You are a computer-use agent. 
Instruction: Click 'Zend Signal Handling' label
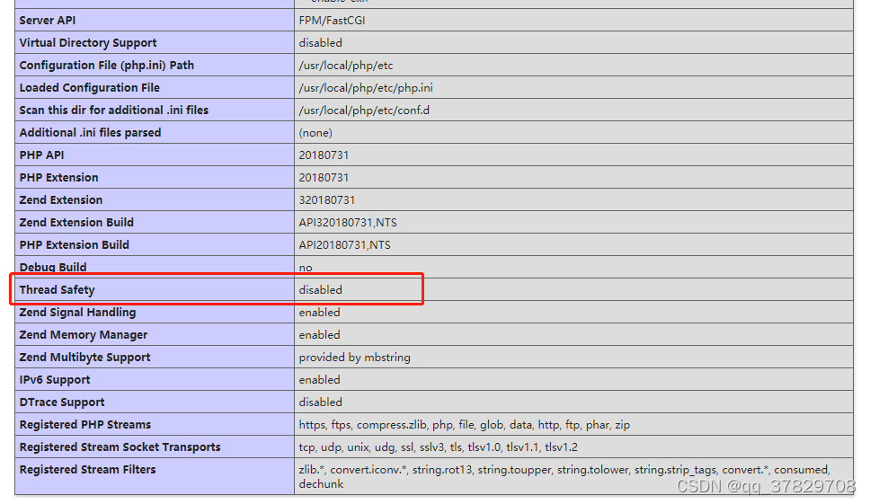pyautogui.click(x=77, y=312)
